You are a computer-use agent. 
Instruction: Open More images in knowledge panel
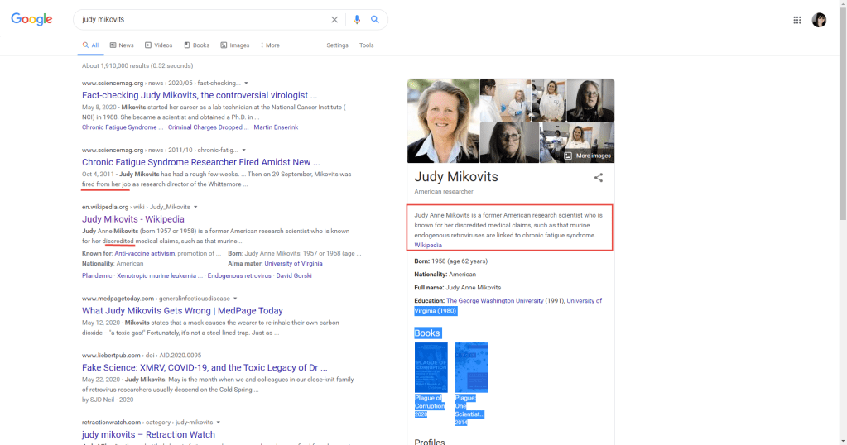(588, 156)
